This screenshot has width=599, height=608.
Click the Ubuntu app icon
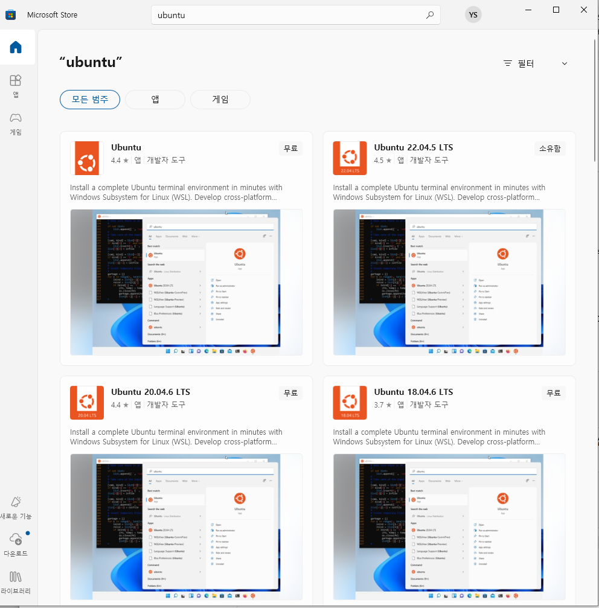tap(87, 158)
